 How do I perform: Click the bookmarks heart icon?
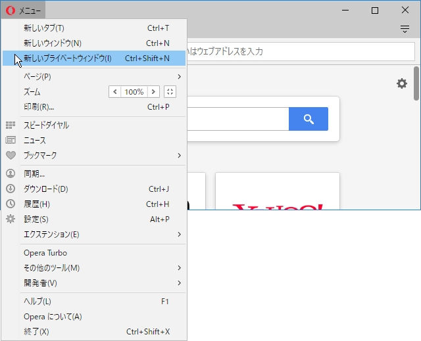(11, 155)
